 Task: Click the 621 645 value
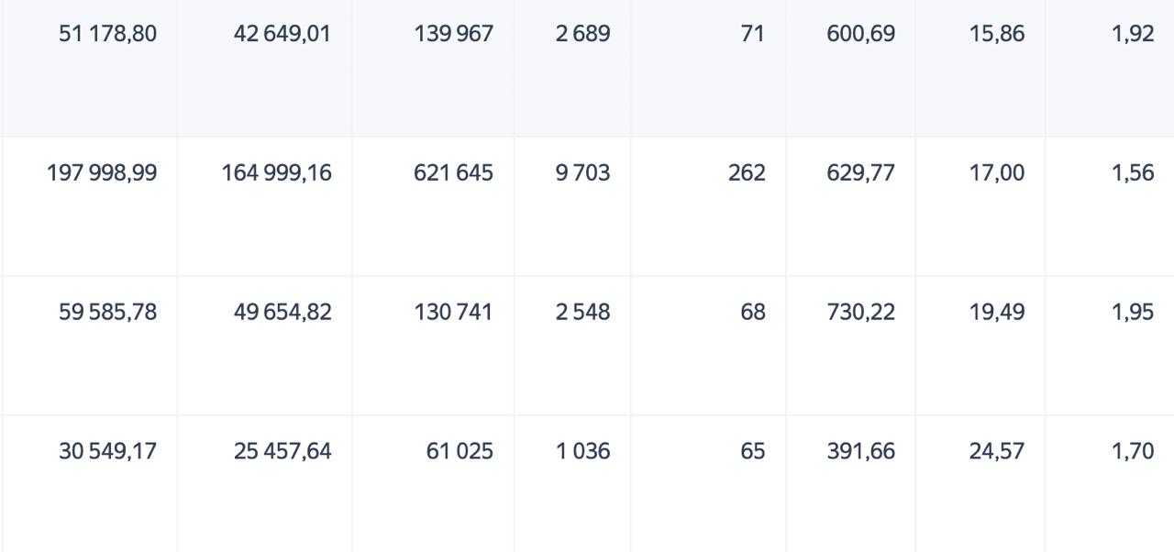point(453,173)
